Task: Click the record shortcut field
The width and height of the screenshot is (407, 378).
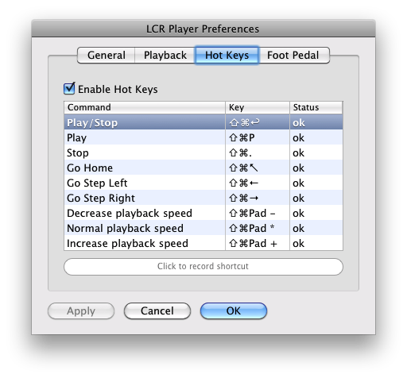Action: 203,267
